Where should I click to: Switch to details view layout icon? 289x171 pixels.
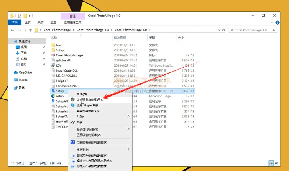point(271,163)
